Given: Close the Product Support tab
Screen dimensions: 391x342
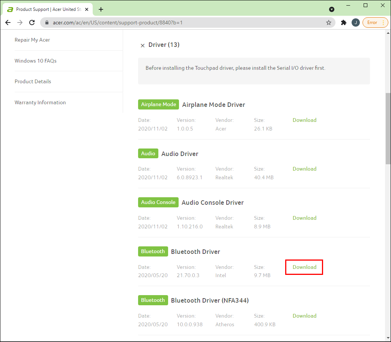Looking at the screenshot, I should tap(87, 9).
